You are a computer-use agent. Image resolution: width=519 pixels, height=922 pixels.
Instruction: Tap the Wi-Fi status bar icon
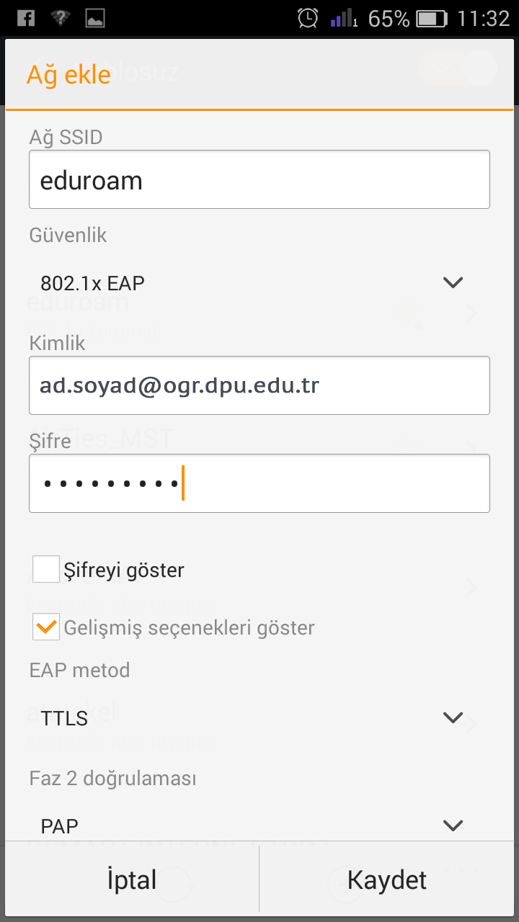(61, 18)
